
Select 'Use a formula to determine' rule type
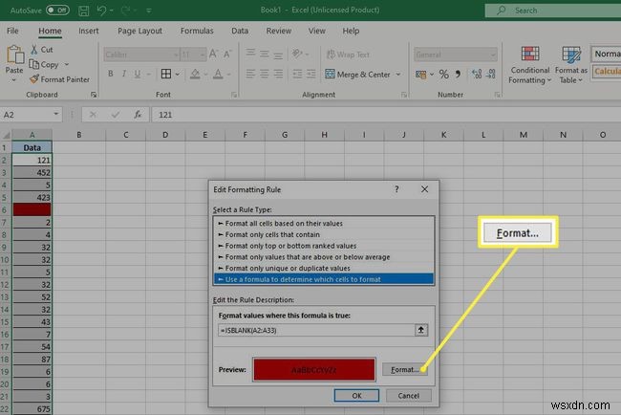point(324,279)
